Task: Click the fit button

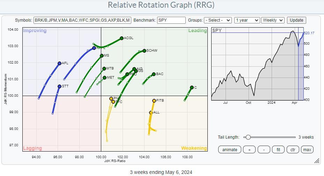Action: click(x=278, y=149)
